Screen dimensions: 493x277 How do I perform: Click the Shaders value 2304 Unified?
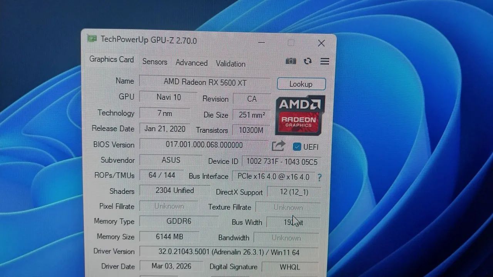click(174, 190)
